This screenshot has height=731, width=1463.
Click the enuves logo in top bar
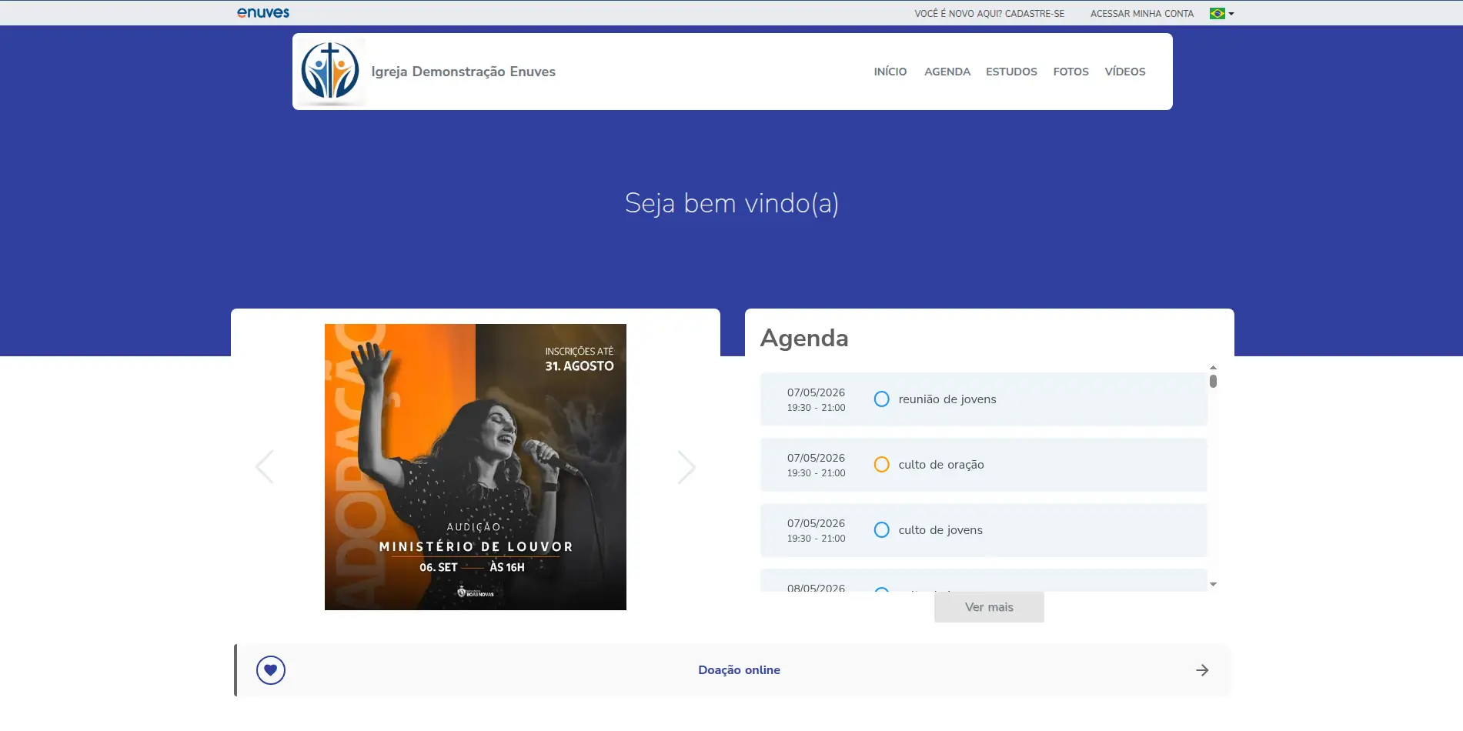(x=263, y=13)
